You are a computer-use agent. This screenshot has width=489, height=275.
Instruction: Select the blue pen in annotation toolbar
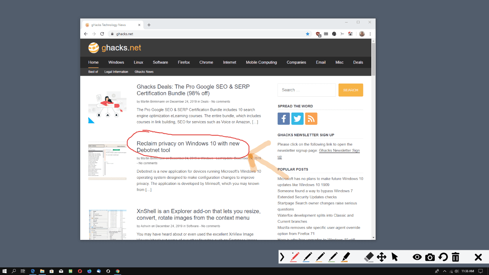tap(307, 257)
